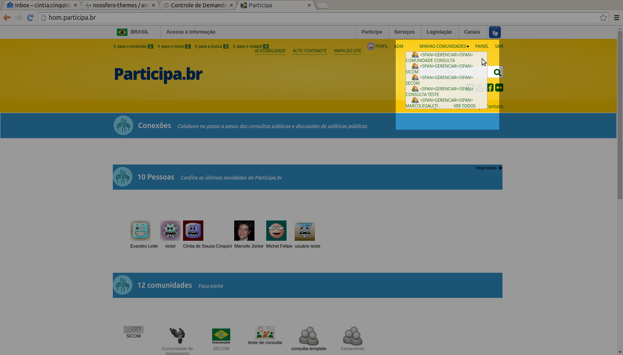
Task: Select SICOM in communities dropdown
Action: click(412, 72)
